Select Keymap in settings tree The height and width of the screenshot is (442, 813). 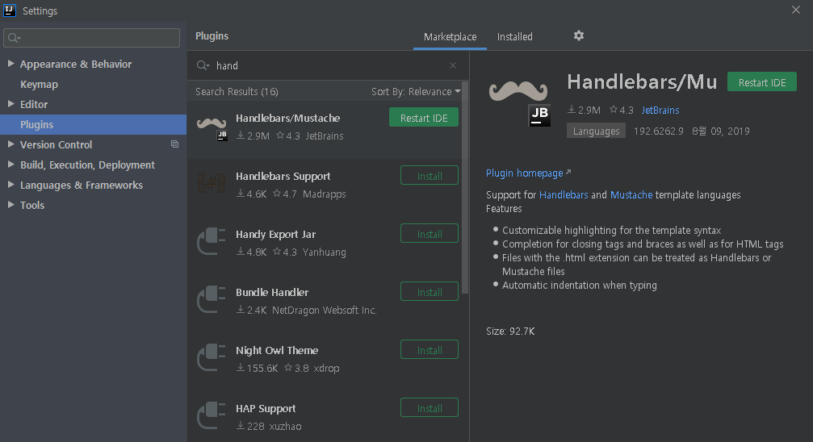pyautogui.click(x=39, y=84)
